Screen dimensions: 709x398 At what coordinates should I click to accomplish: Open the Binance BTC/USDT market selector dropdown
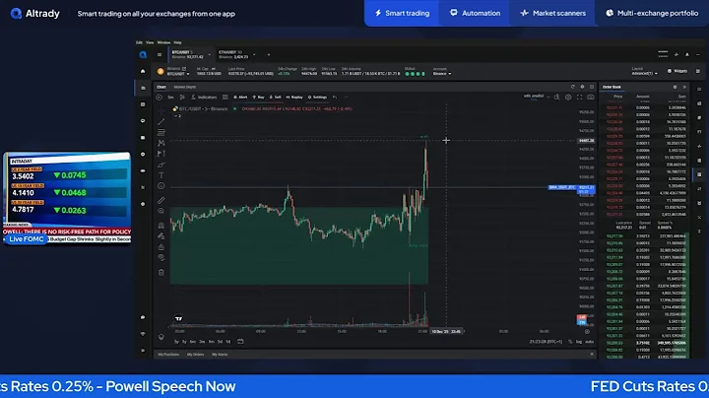coord(177,72)
